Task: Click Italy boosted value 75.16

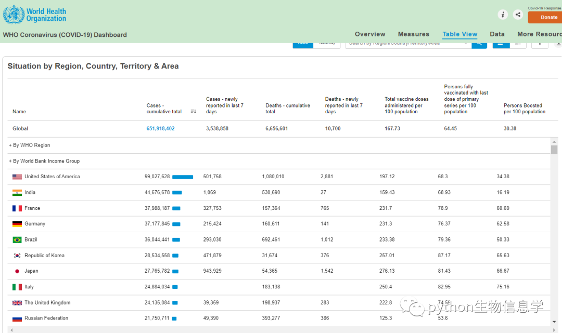Action: click(x=503, y=287)
